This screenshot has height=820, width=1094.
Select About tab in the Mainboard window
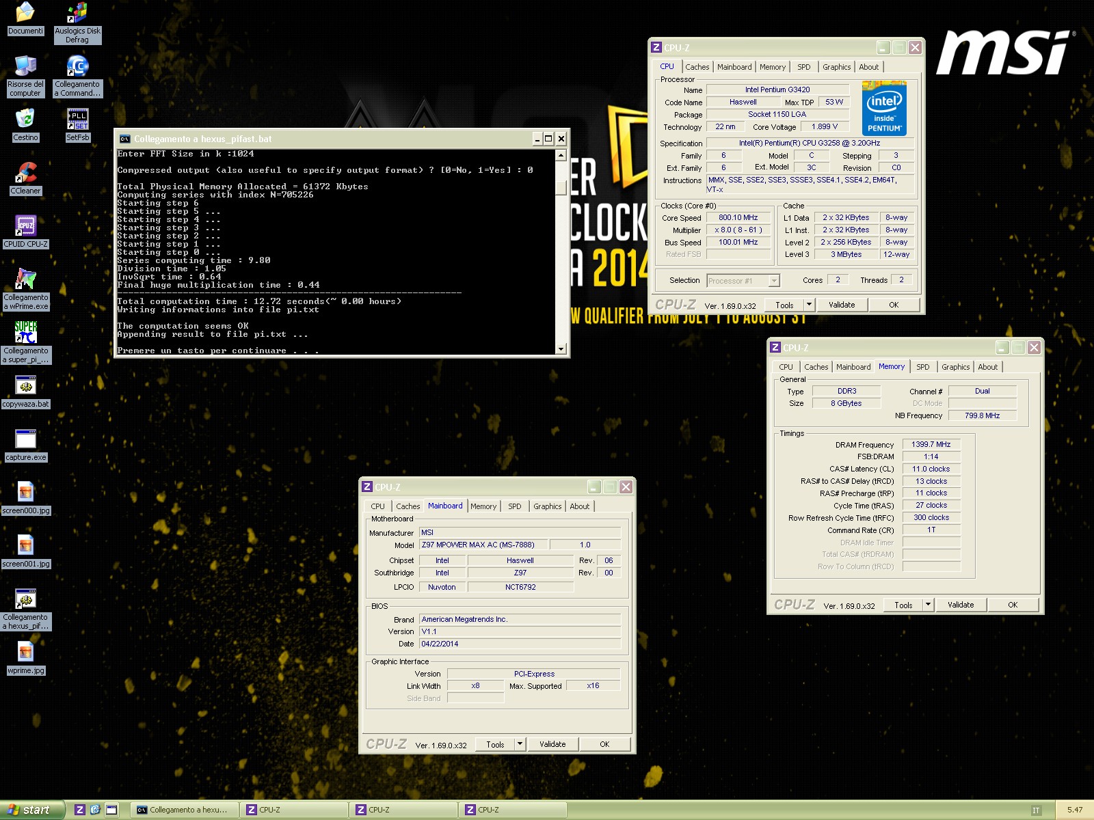(579, 506)
